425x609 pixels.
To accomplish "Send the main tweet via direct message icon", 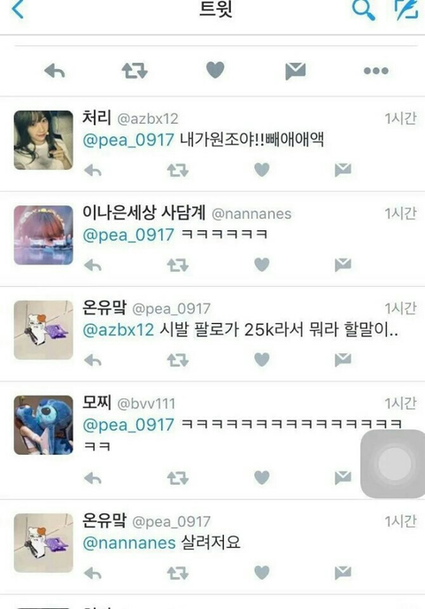I will [x=295, y=71].
